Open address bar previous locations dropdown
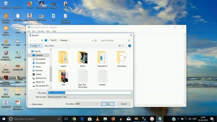This screenshot has height=122, width=217. click(93, 41)
